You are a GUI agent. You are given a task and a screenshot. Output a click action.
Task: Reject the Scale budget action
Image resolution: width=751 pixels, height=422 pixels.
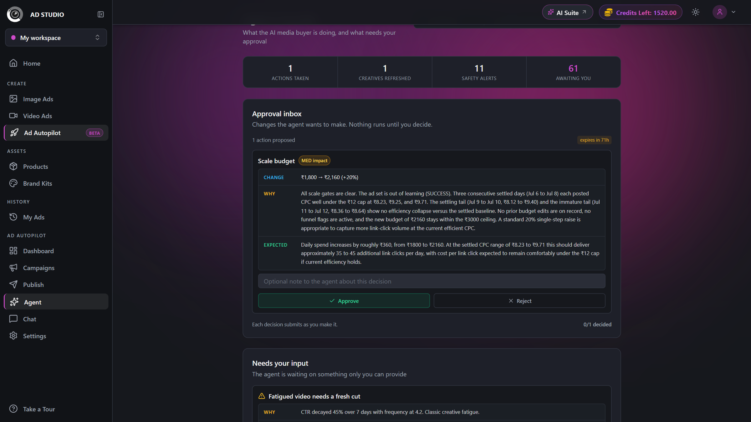point(519,301)
